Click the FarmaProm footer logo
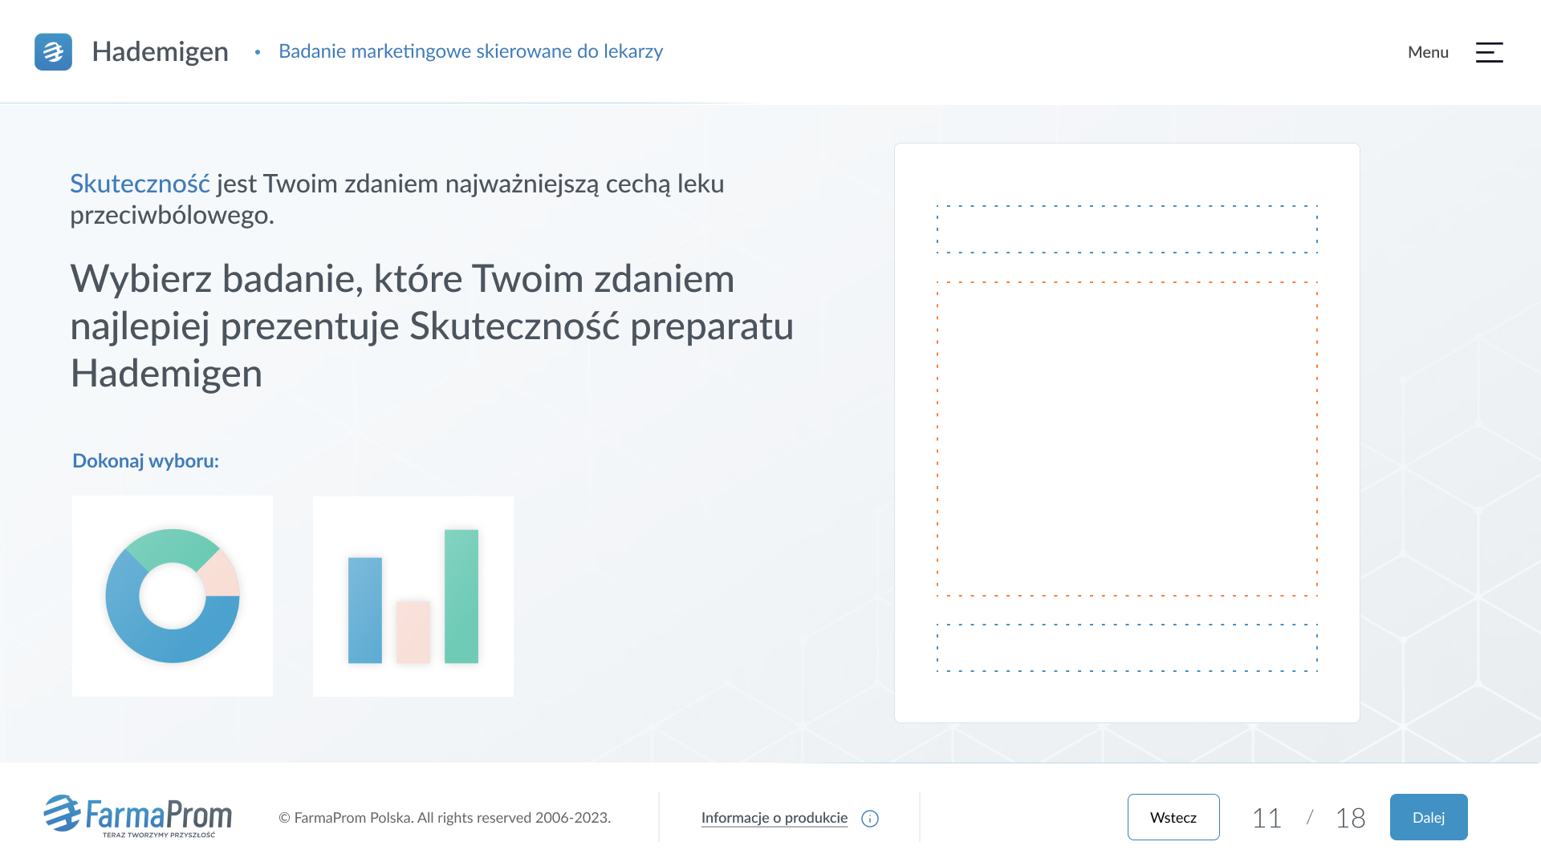Viewport: 1541px width, 866px height. (137, 816)
